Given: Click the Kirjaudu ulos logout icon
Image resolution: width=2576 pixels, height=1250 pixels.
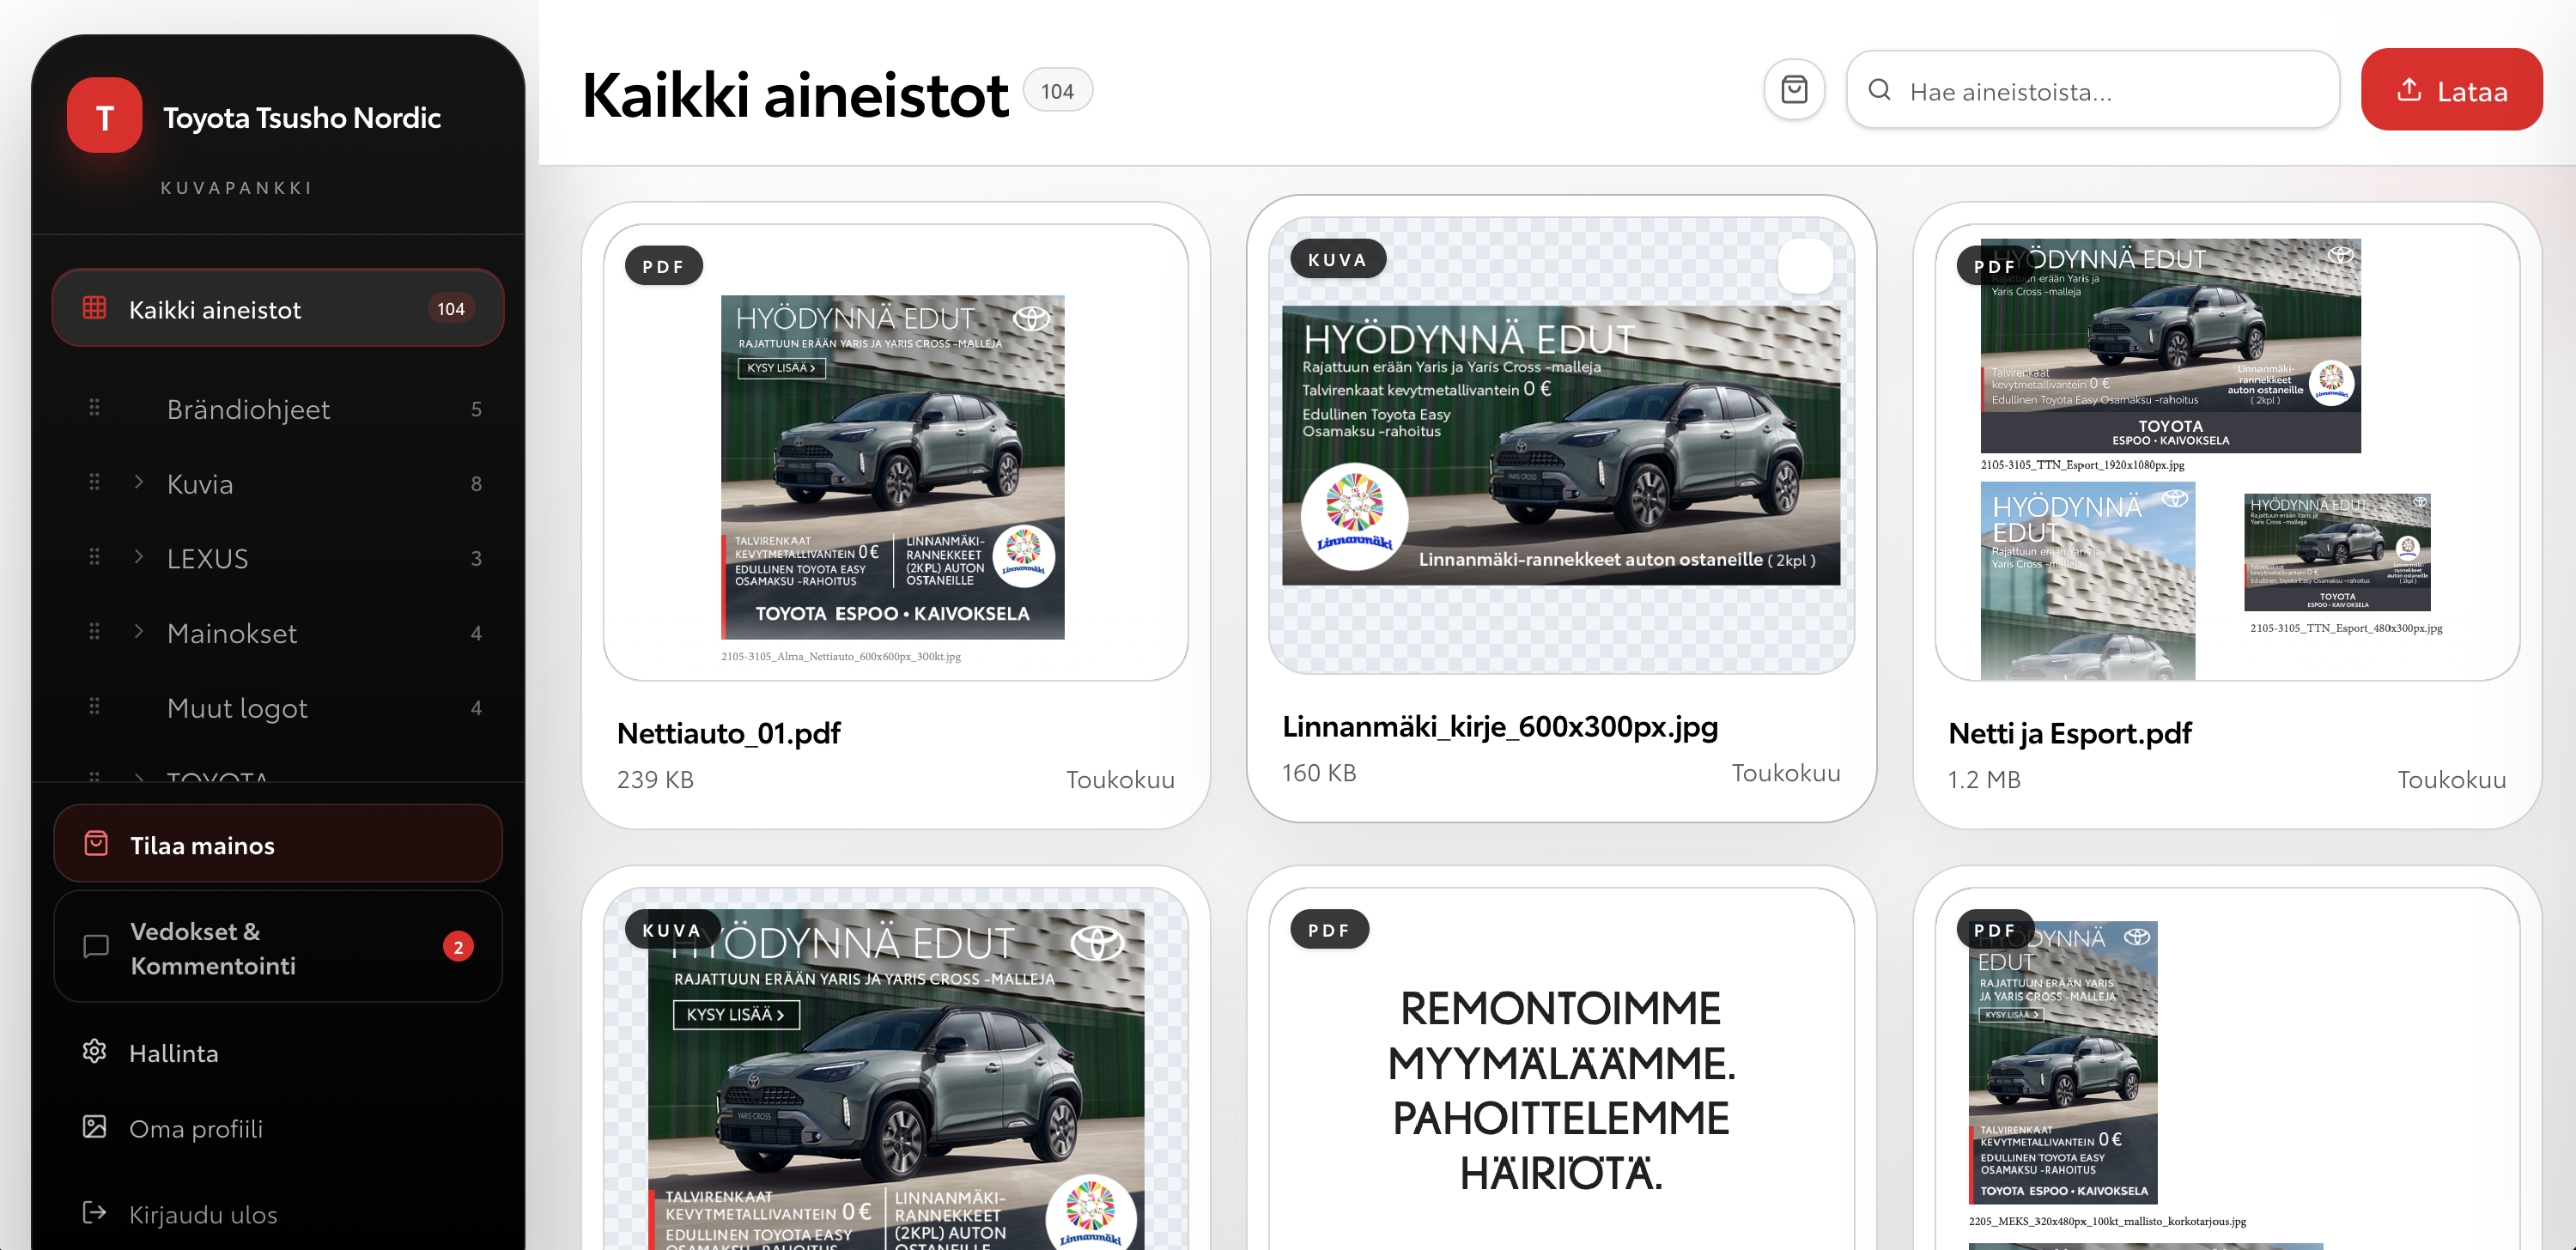Looking at the screenshot, I should coord(94,1213).
